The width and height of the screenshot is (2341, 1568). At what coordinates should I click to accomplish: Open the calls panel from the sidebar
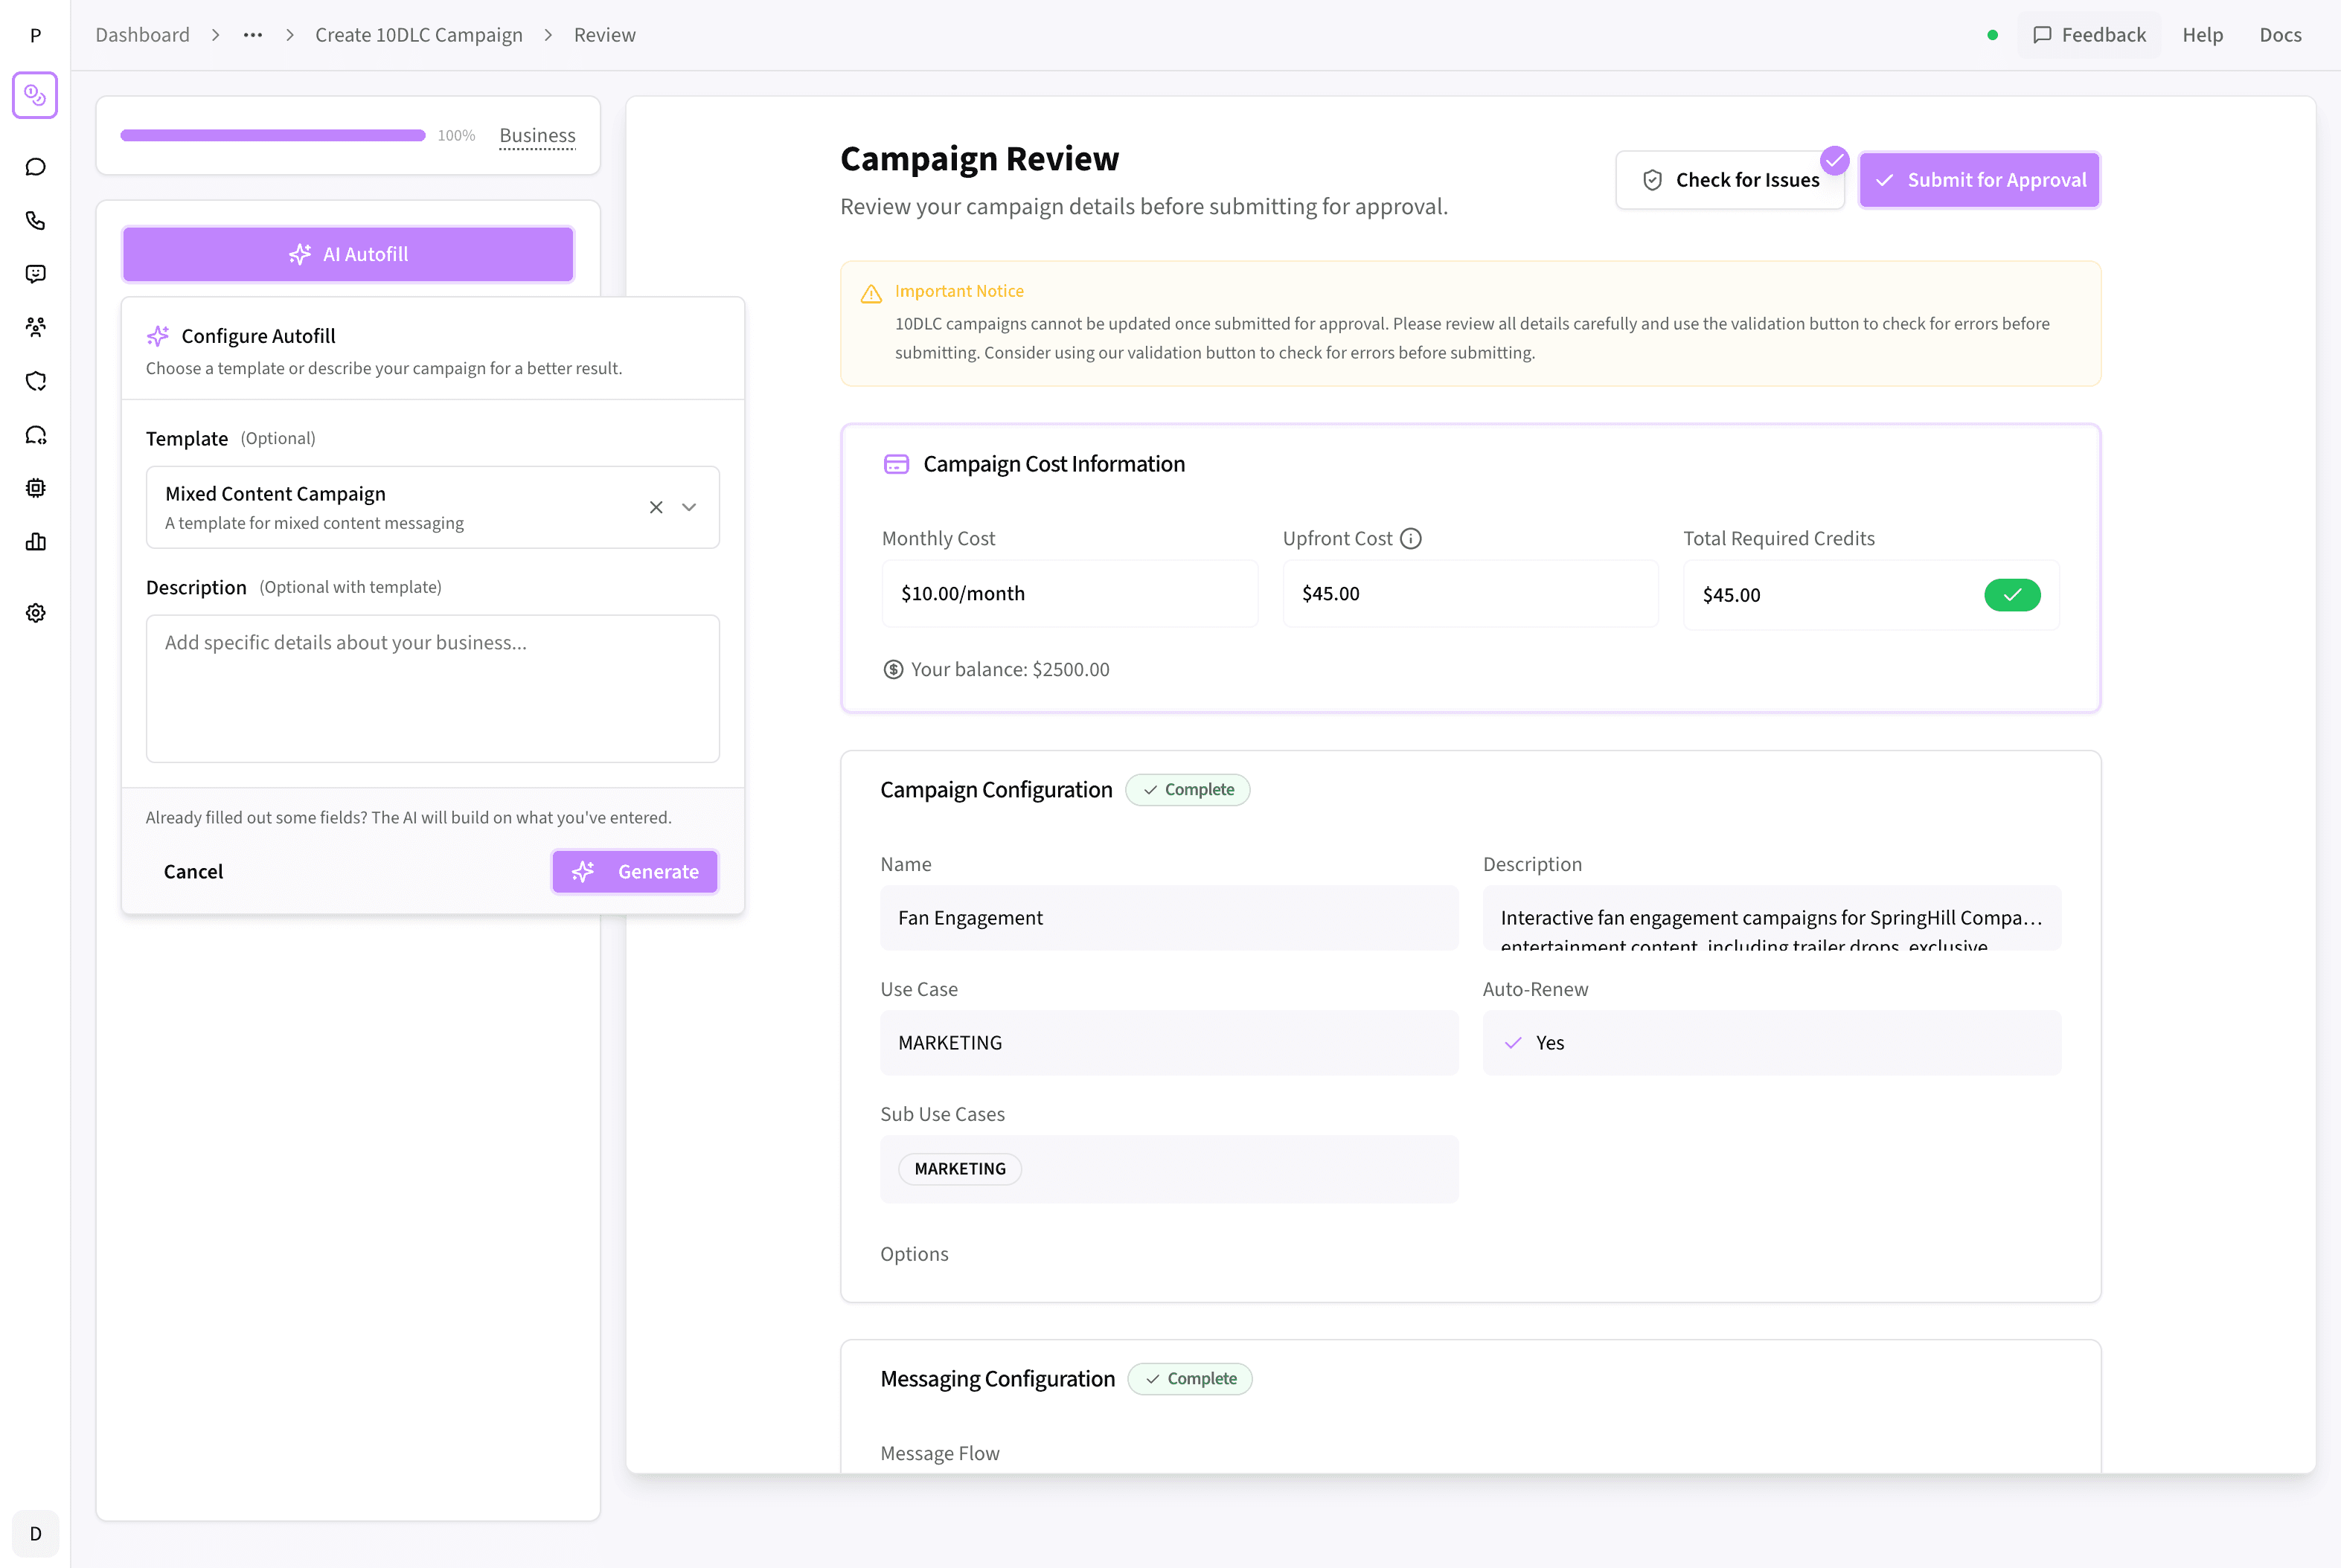36,220
